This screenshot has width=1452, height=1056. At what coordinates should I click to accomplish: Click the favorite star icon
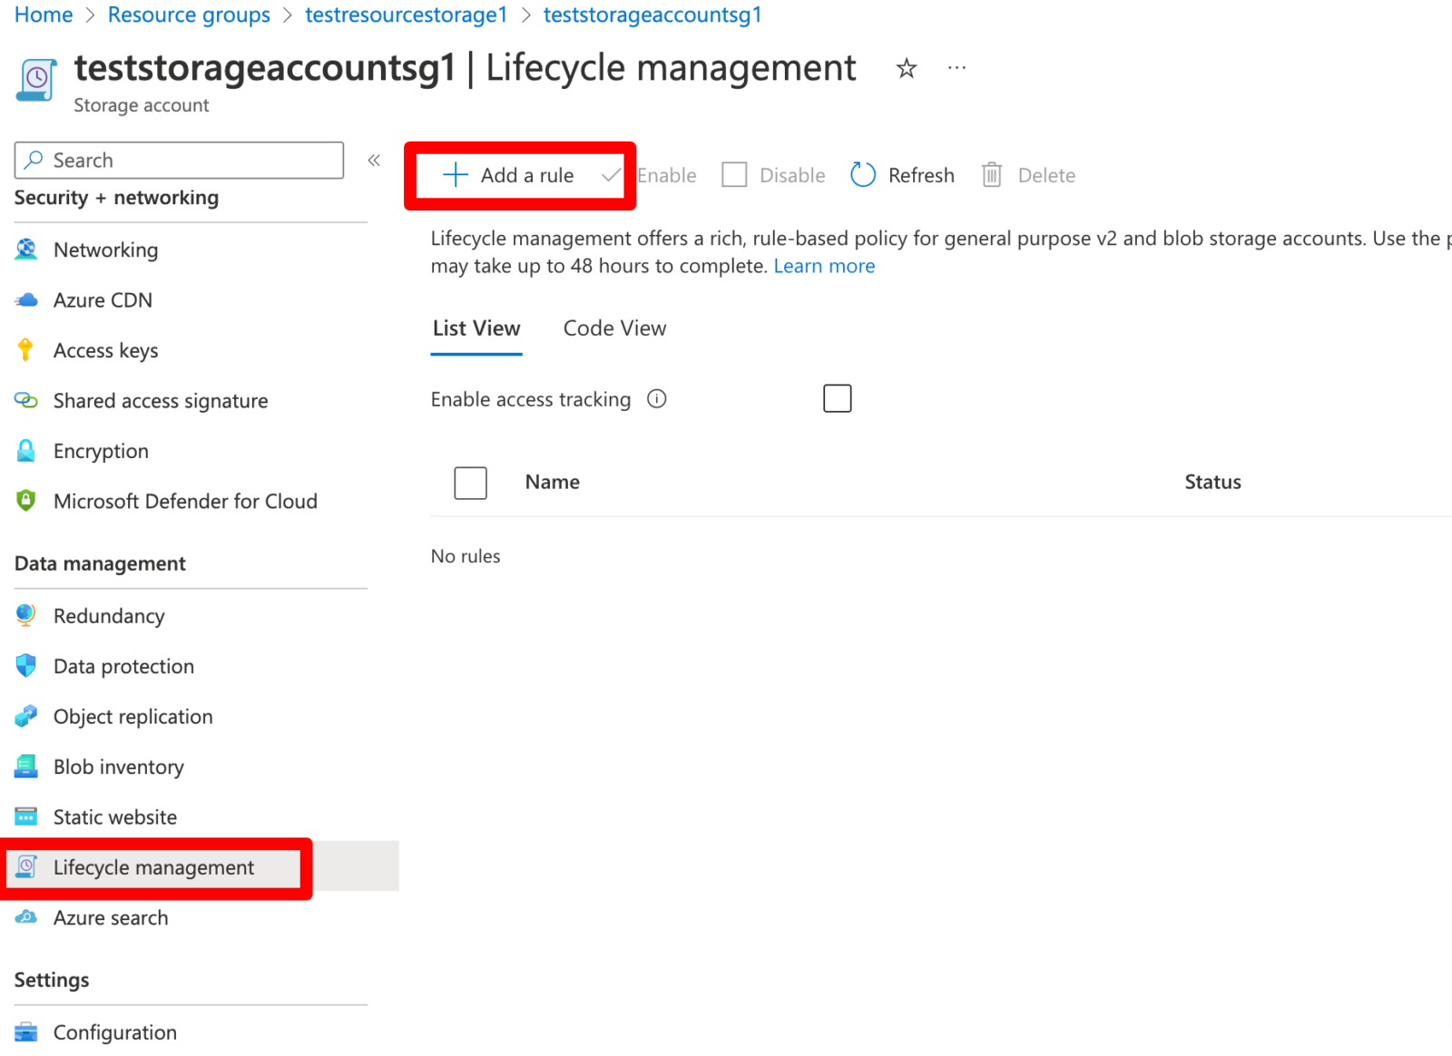[x=906, y=69]
